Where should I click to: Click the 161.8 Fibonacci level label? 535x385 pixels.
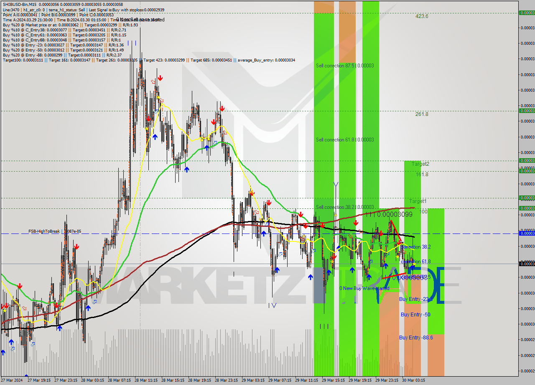pyautogui.click(x=422, y=175)
